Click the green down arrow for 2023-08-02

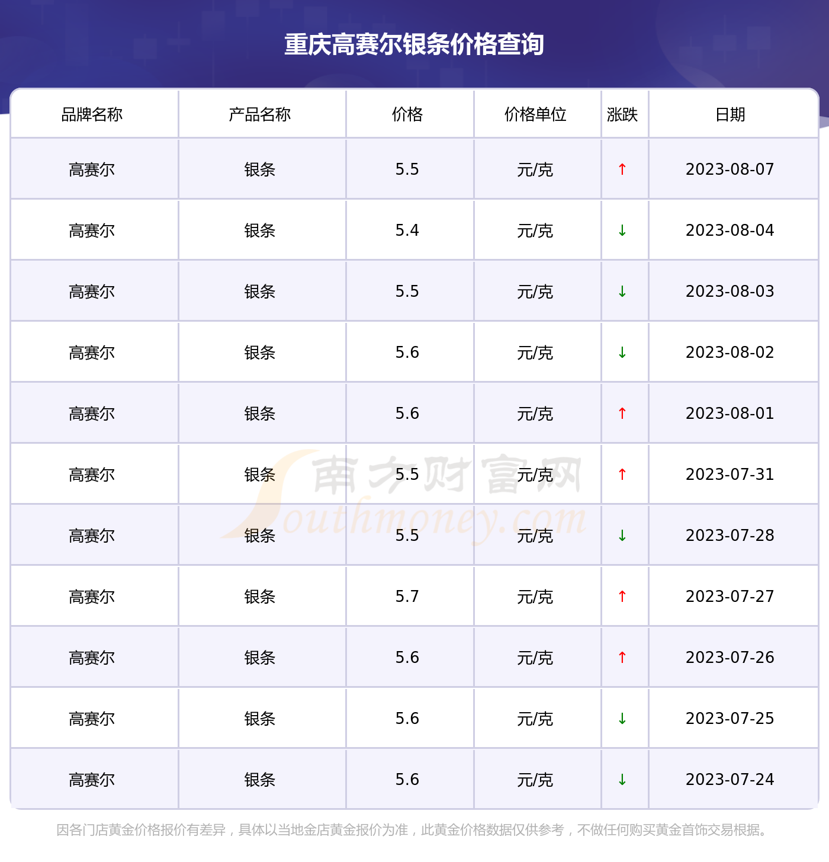click(x=622, y=353)
